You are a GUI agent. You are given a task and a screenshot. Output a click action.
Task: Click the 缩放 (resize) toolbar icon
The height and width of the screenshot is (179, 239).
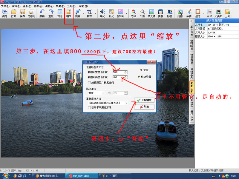pos(69,13)
